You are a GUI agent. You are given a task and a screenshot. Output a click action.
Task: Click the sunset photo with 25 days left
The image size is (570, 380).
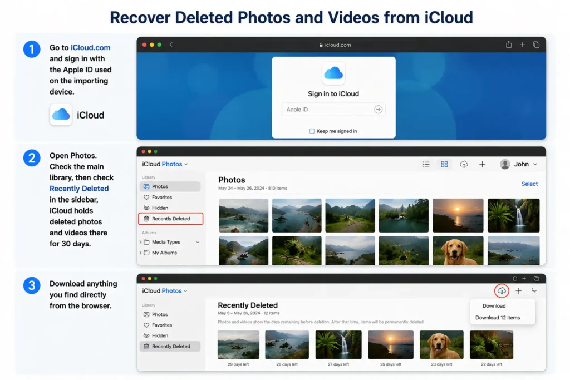pyautogui.click(x=391, y=344)
